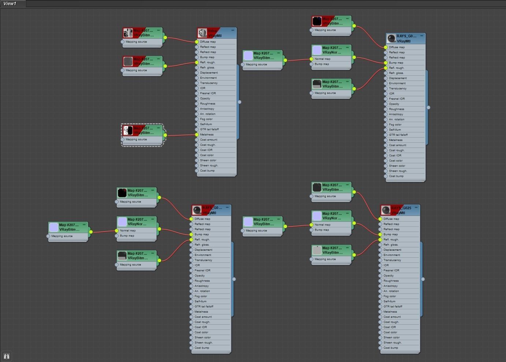The height and width of the screenshot is (362, 506).
Task: Click output socket of dashed-outlined bitmap node
Action: pyautogui.click(x=165, y=135)
